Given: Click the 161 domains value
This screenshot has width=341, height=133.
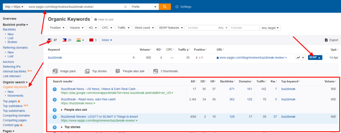Looking at the screenshot, I should (x=249, y=89).
